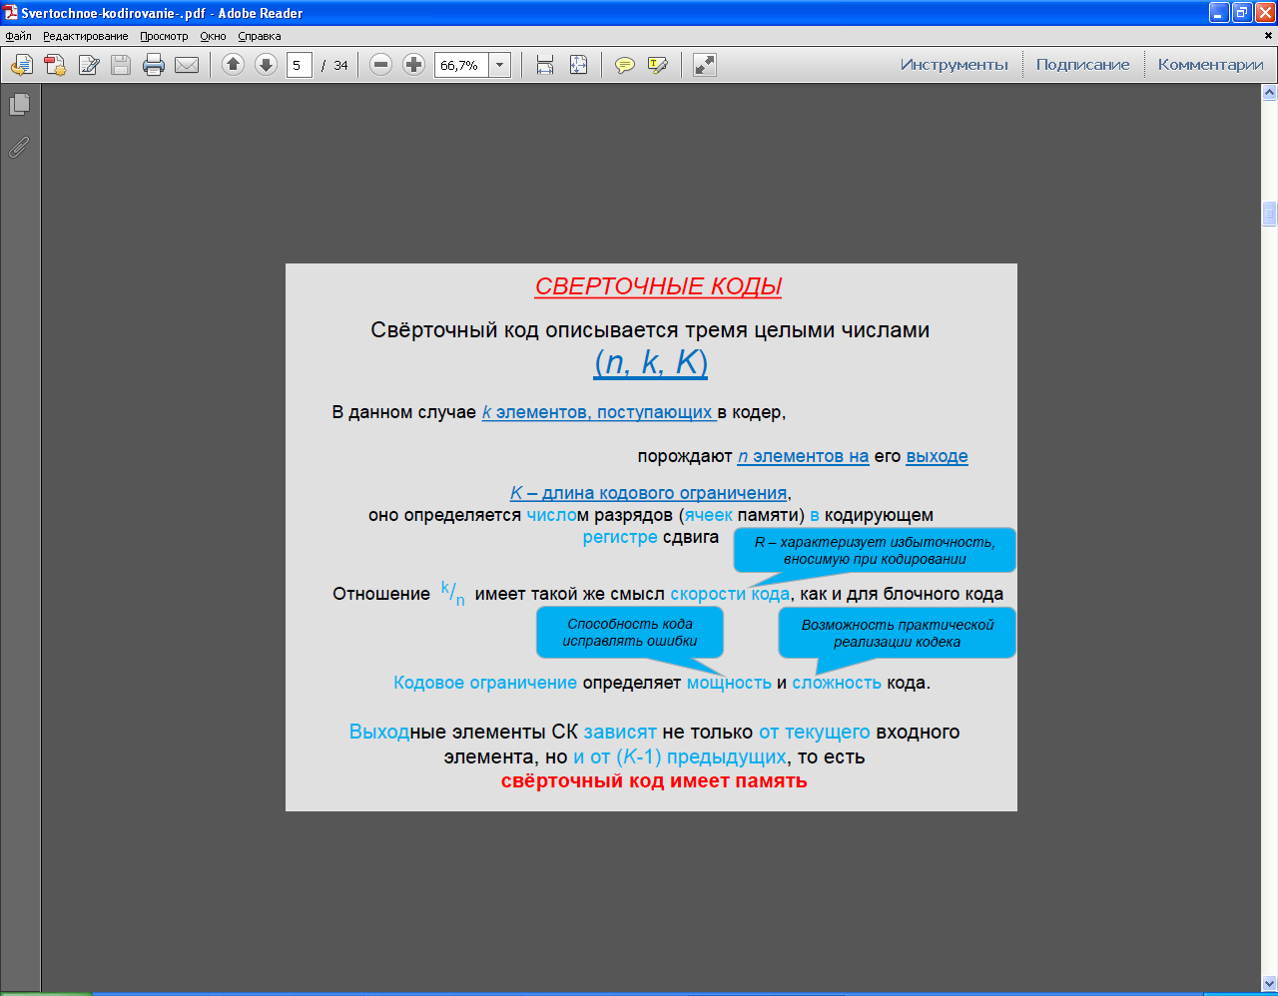The image size is (1278, 996).
Task: Click red text свёрточный код имеет память
Action: click(654, 781)
